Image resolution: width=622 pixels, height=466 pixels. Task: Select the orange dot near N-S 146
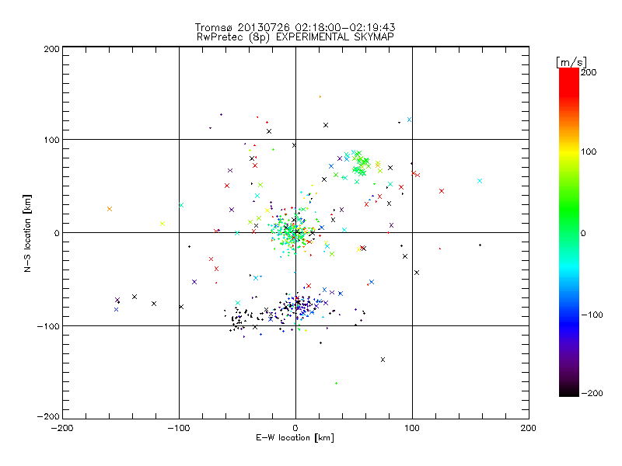320,96
